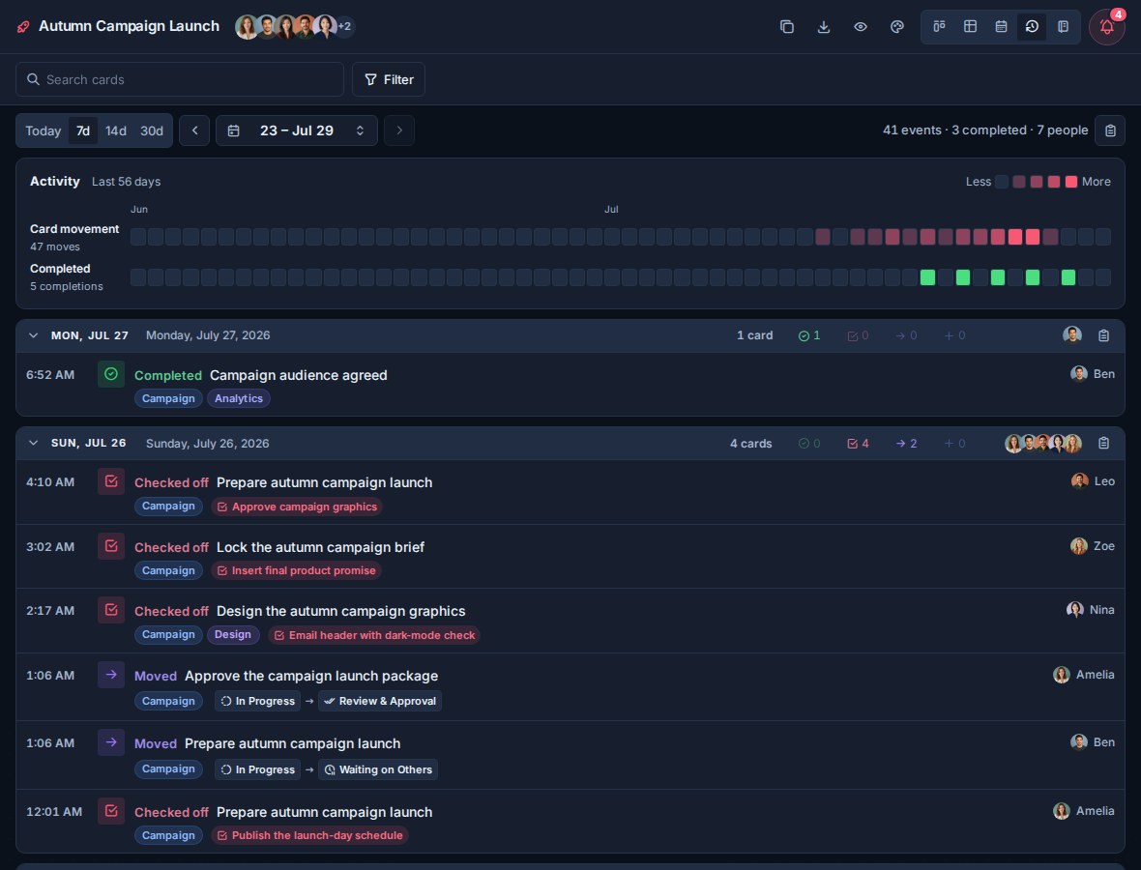This screenshot has height=870, width=1141.
Task: Select the 7d range option
Action: click(x=83, y=130)
